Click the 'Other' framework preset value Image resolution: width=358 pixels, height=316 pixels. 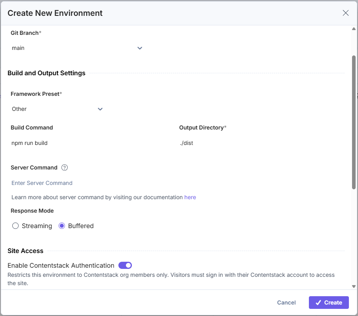pos(19,109)
